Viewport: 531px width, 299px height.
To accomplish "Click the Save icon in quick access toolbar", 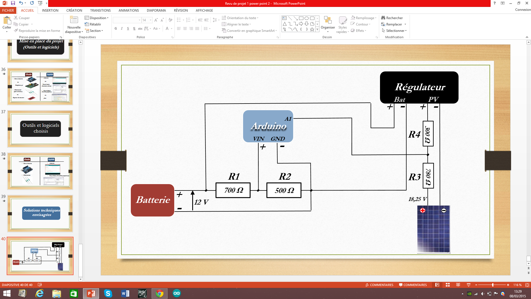I will [x=13, y=3].
